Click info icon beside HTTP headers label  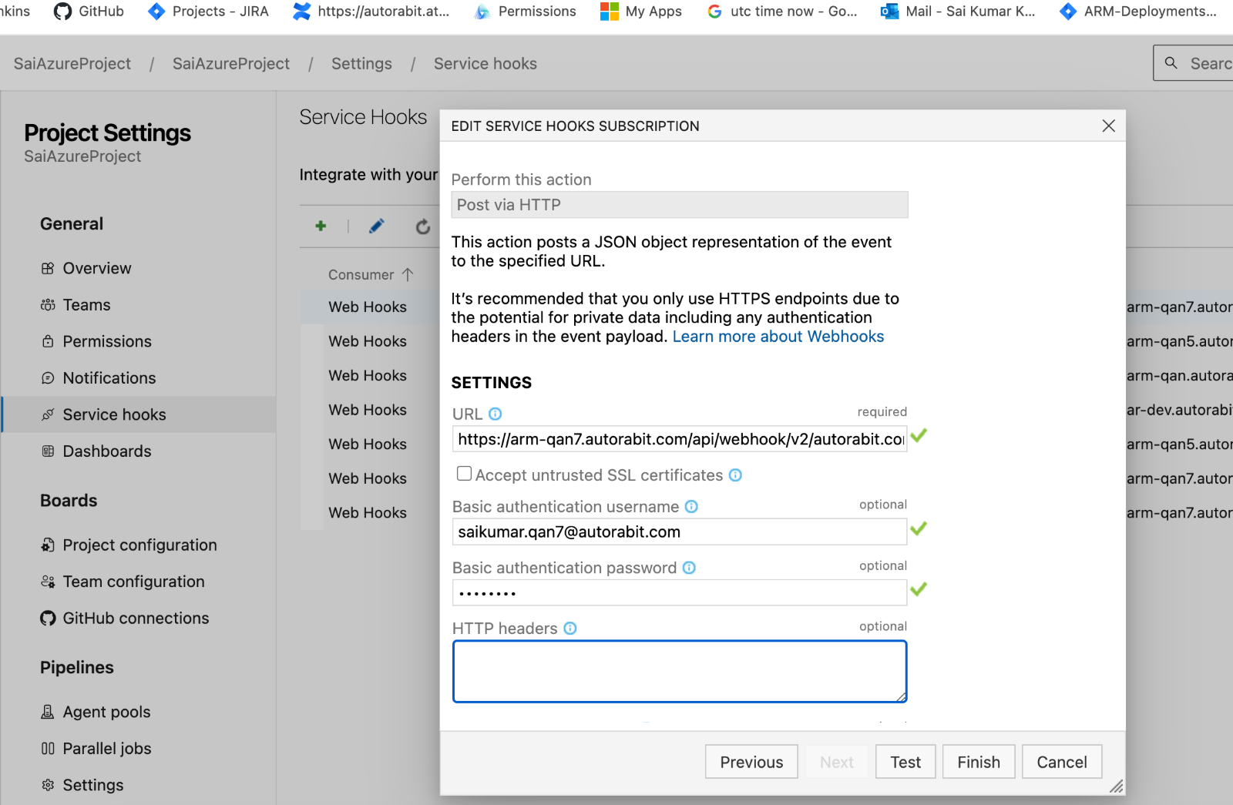(x=570, y=628)
